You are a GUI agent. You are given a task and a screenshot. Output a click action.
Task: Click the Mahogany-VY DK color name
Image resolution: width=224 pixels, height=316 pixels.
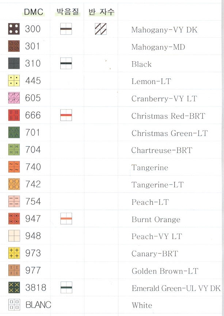164,30
